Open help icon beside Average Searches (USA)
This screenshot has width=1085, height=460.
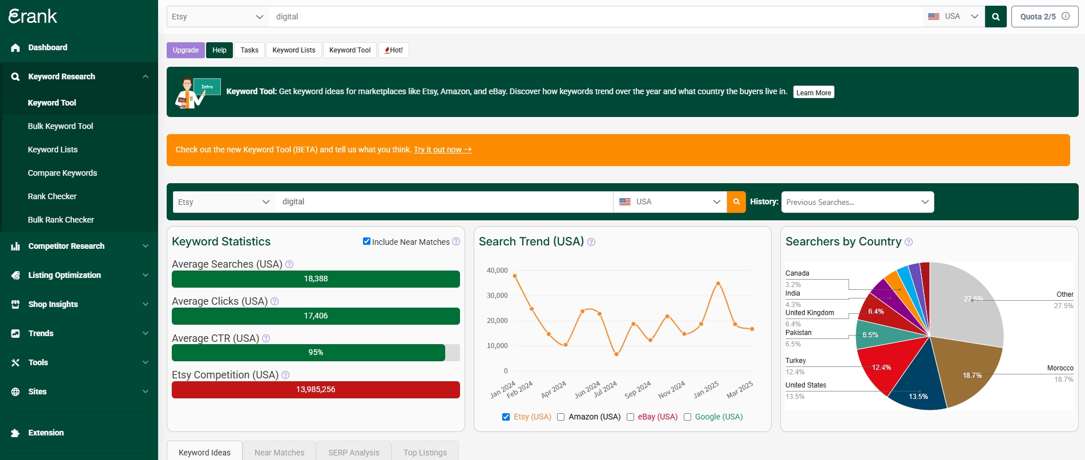point(289,264)
